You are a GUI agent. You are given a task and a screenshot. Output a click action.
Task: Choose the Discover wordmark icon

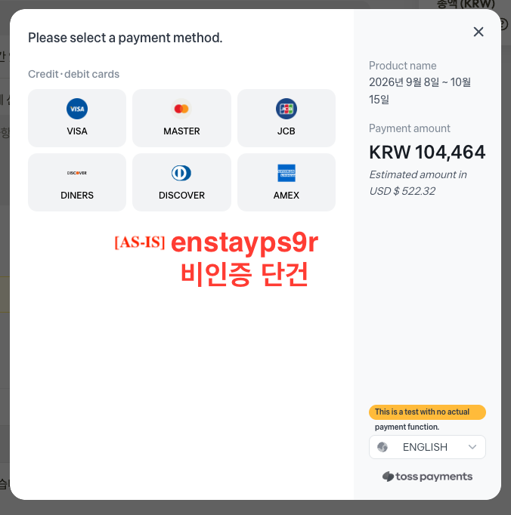click(77, 173)
